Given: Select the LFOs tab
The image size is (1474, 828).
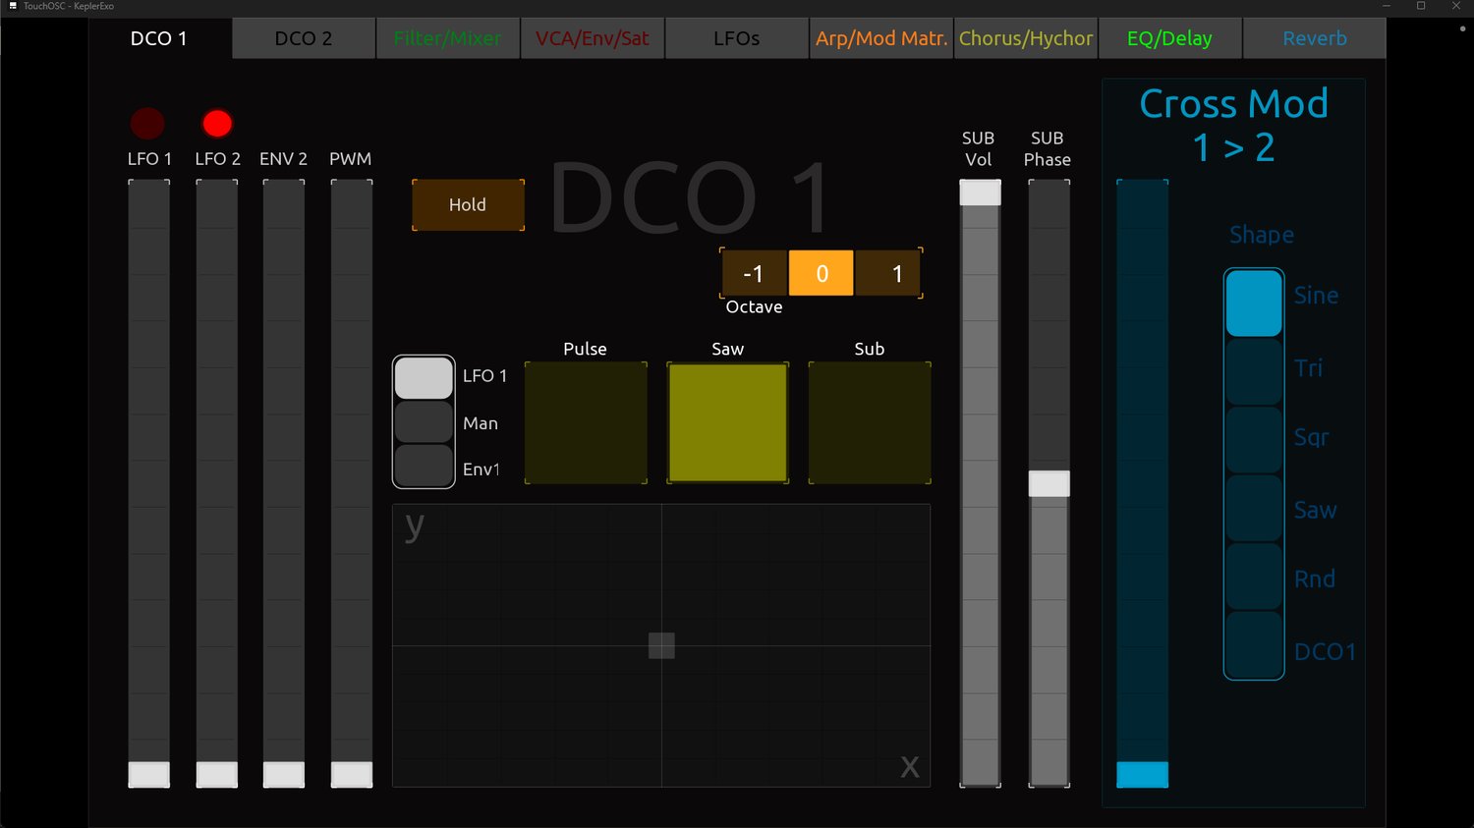Looking at the screenshot, I should (737, 38).
